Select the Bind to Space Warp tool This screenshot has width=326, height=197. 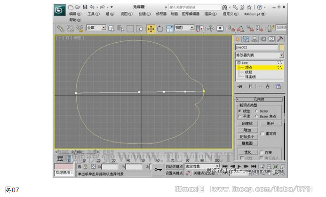click(x=80, y=29)
